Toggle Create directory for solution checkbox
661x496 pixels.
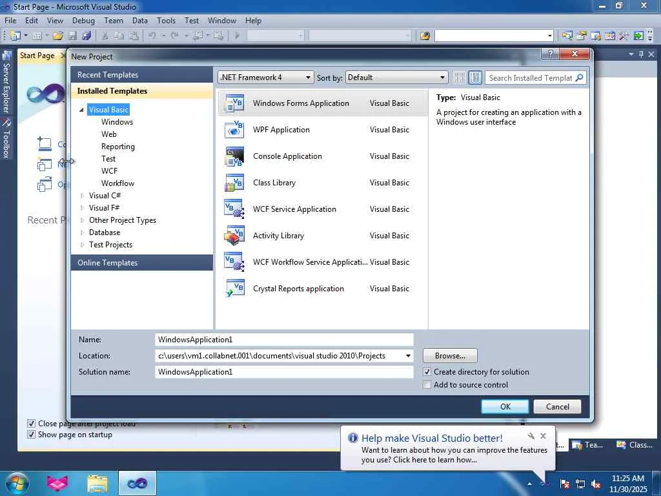pyautogui.click(x=427, y=372)
